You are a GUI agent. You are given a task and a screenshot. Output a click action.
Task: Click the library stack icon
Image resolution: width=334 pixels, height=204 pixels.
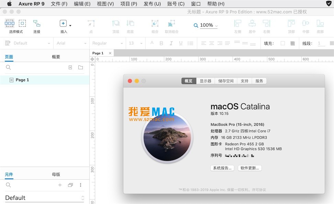click(x=70, y=185)
